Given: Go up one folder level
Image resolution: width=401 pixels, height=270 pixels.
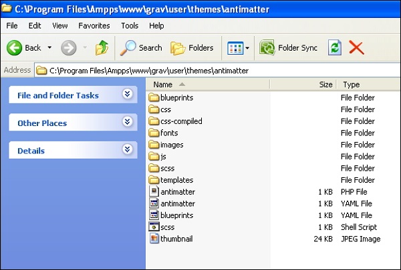Looking at the screenshot, I should [x=102, y=47].
